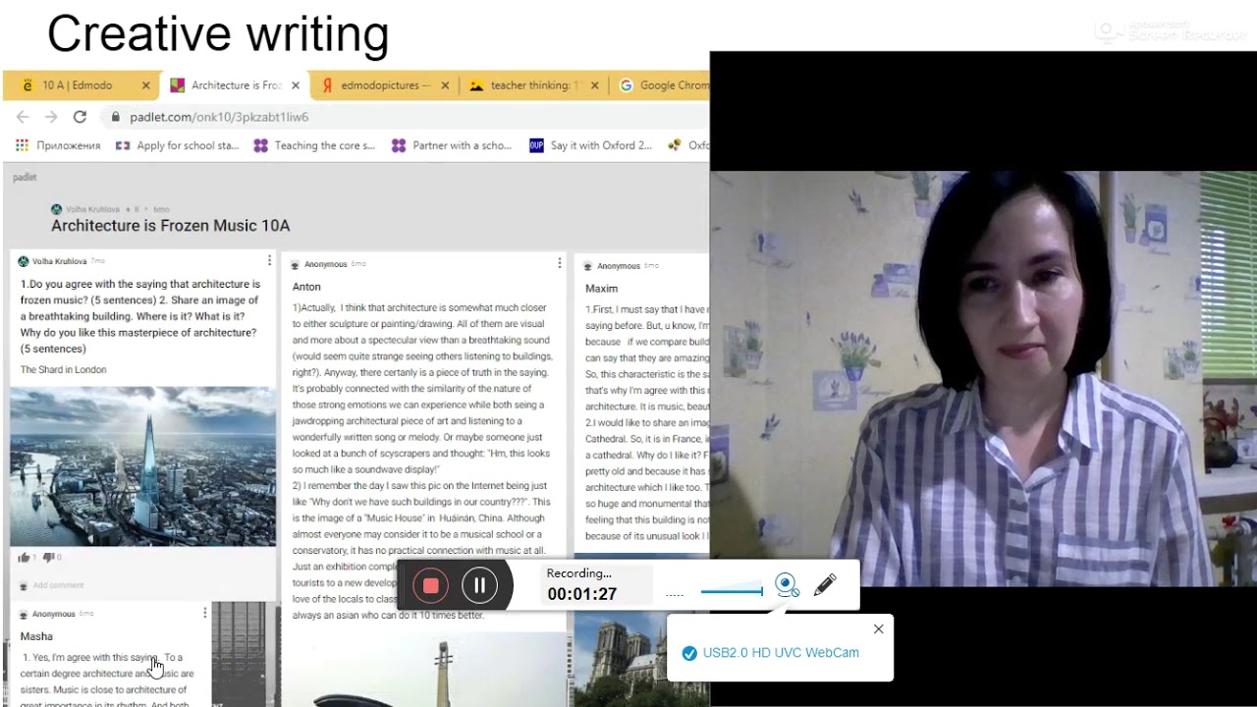Click the padlet logo text
The image size is (1257, 707).
coord(25,178)
